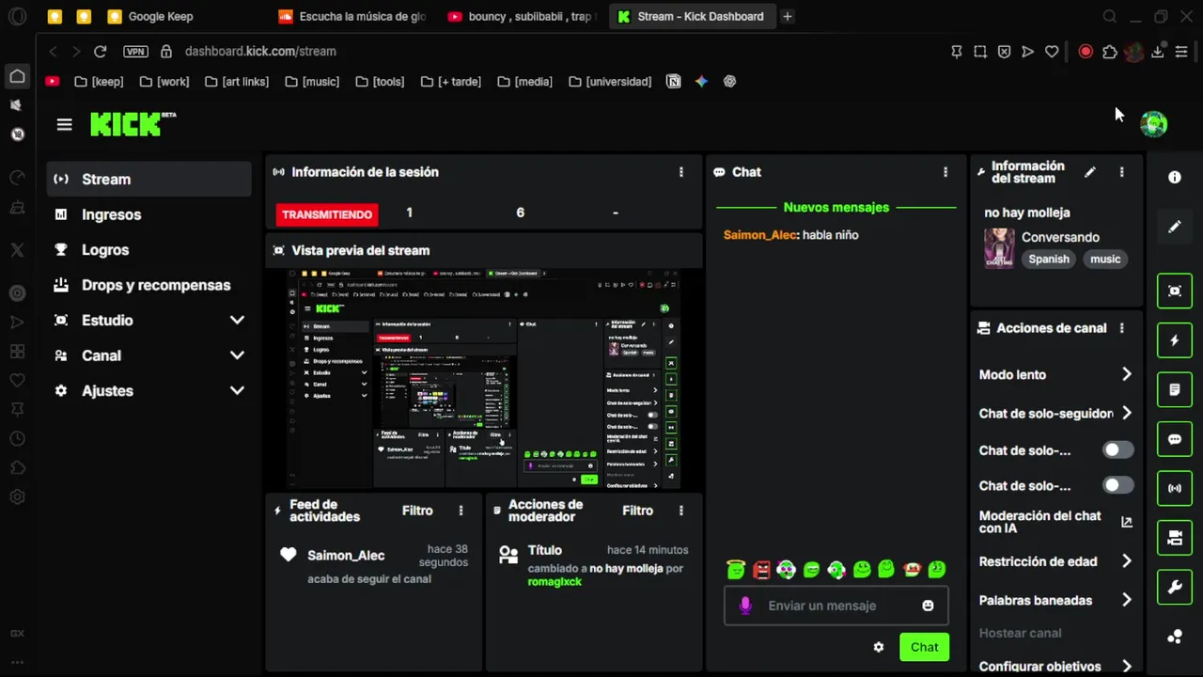Click the Spanish tag

point(1049,259)
